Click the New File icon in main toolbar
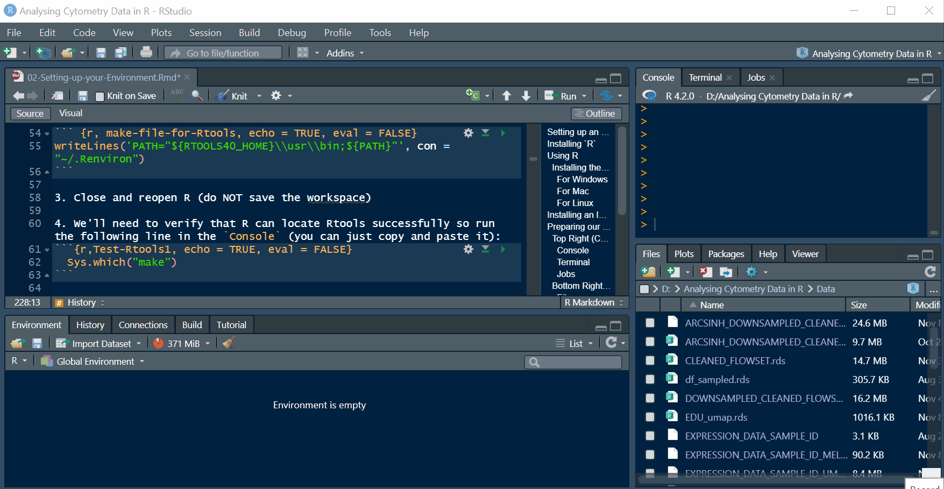 tap(10, 53)
